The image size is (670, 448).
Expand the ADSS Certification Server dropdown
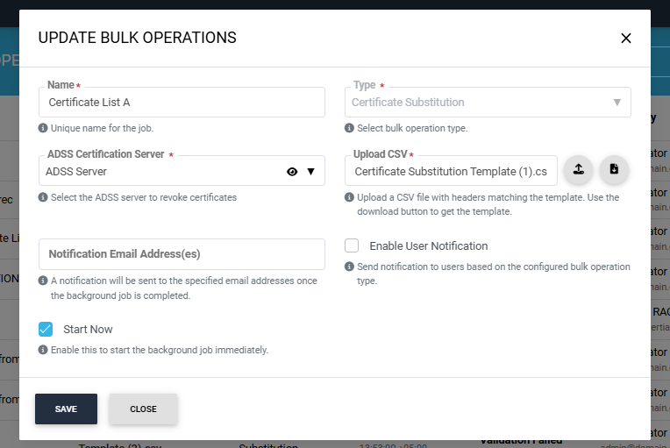click(310, 172)
